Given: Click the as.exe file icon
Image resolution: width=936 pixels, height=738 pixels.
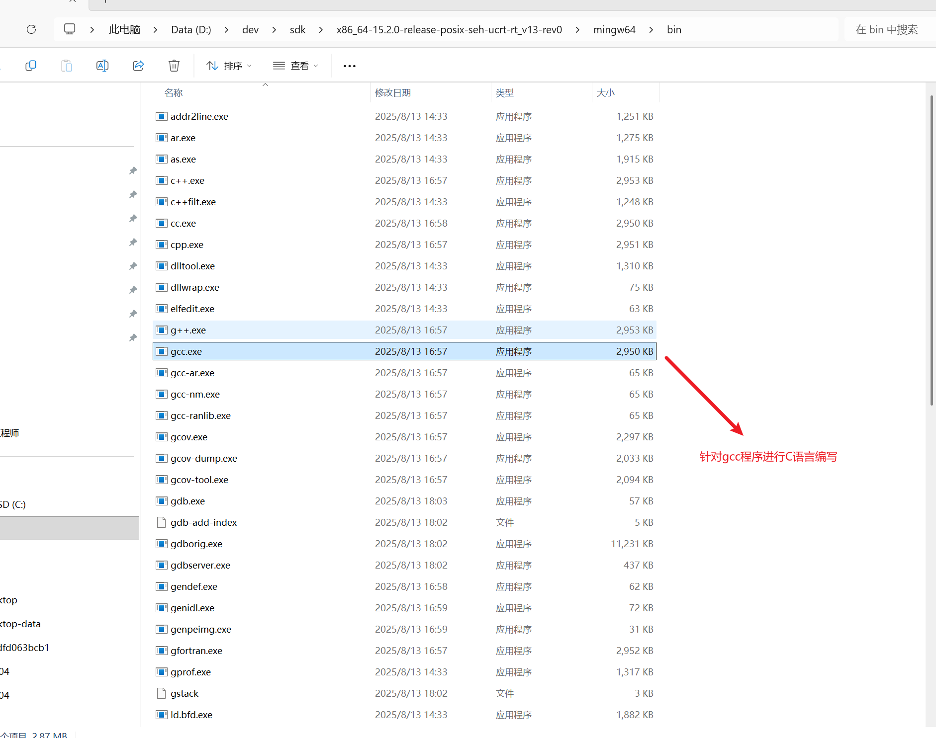Looking at the screenshot, I should pos(161,159).
